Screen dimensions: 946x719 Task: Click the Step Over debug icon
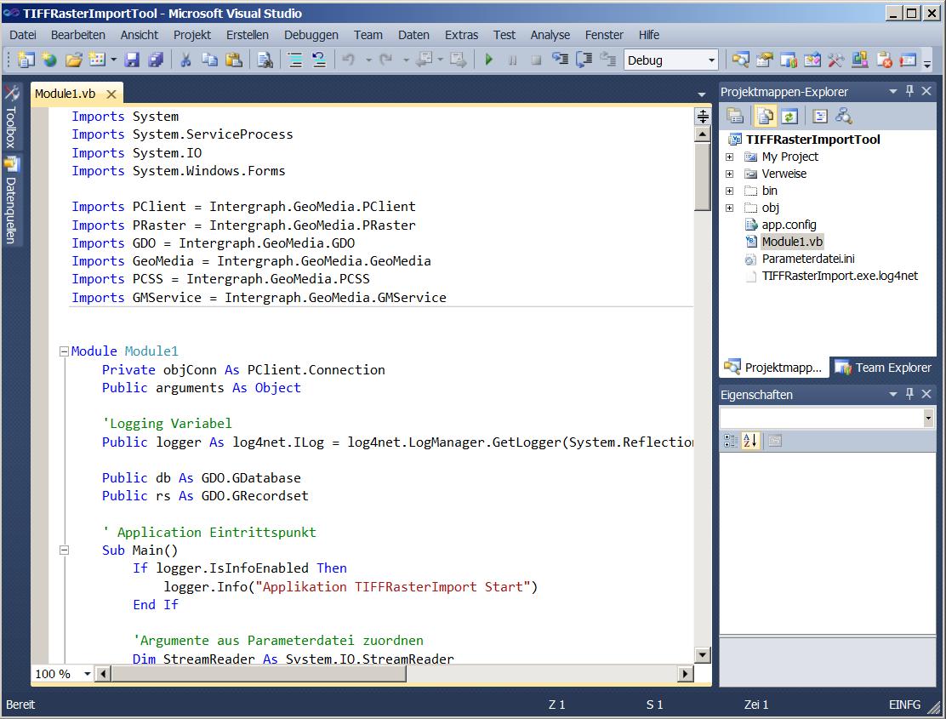[x=584, y=60]
